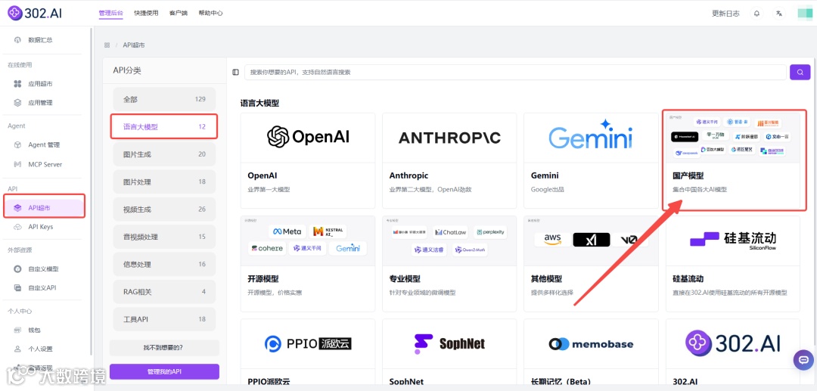Screen dimensions: 817x391
Task: Select the 全部 API category
Action: [x=164, y=99]
